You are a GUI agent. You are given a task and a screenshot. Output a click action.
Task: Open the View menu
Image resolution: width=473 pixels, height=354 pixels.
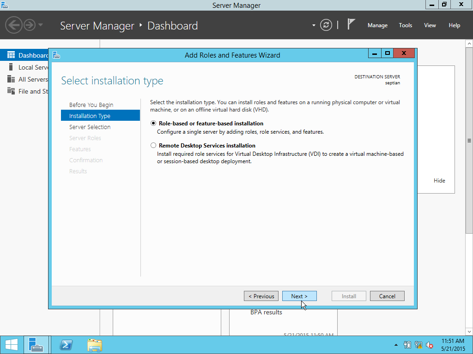(x=430, y=25)
